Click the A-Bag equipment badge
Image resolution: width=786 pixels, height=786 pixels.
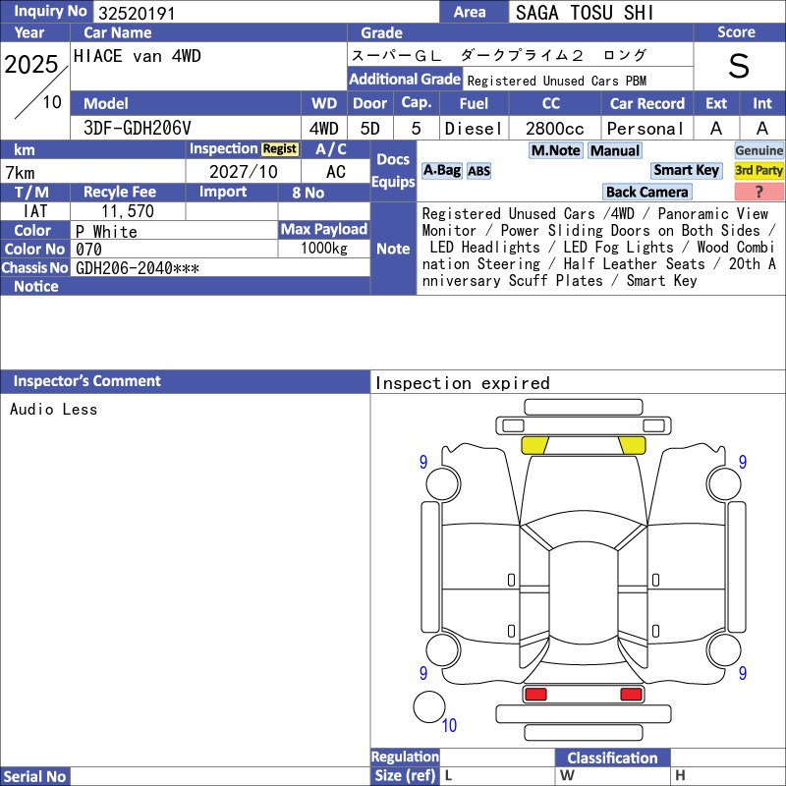(441, 170)
